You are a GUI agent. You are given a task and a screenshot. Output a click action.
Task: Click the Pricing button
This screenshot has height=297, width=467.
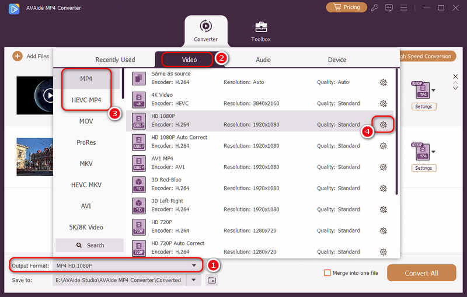click(346, 7)
